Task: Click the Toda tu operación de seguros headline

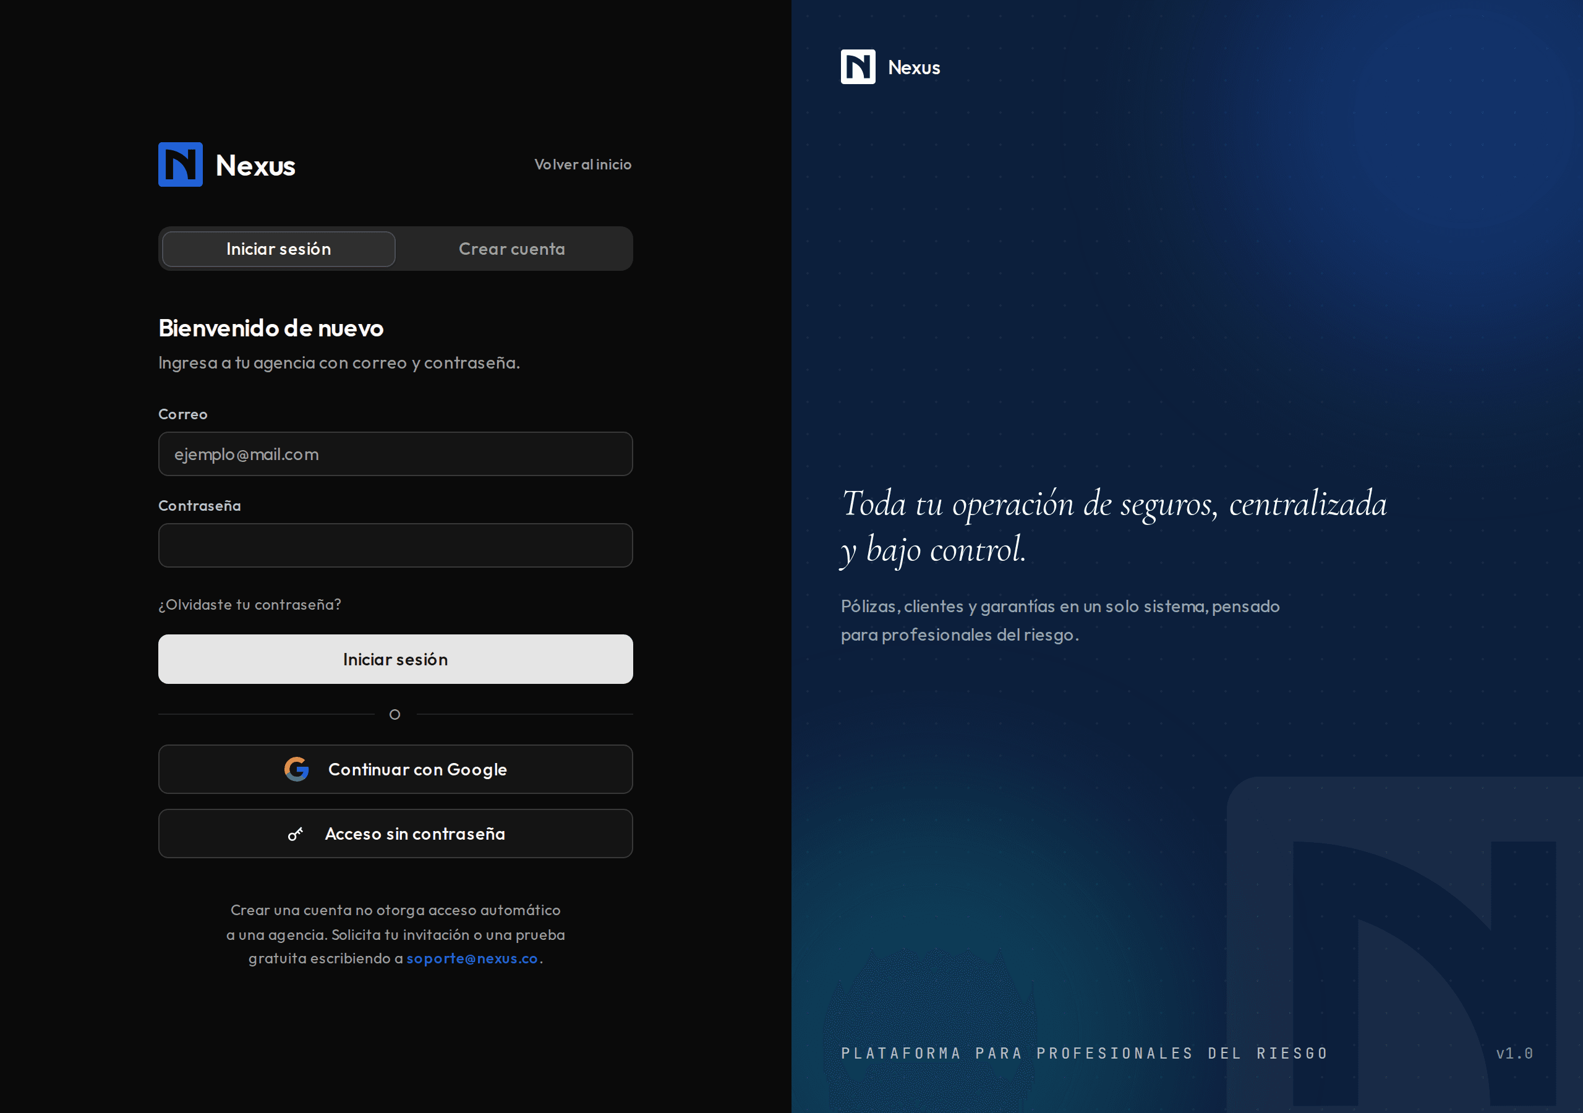Action: point(1114,527)
